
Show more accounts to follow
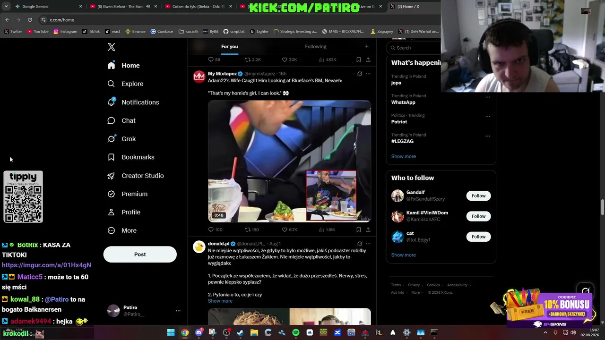[x=403, y=255]
